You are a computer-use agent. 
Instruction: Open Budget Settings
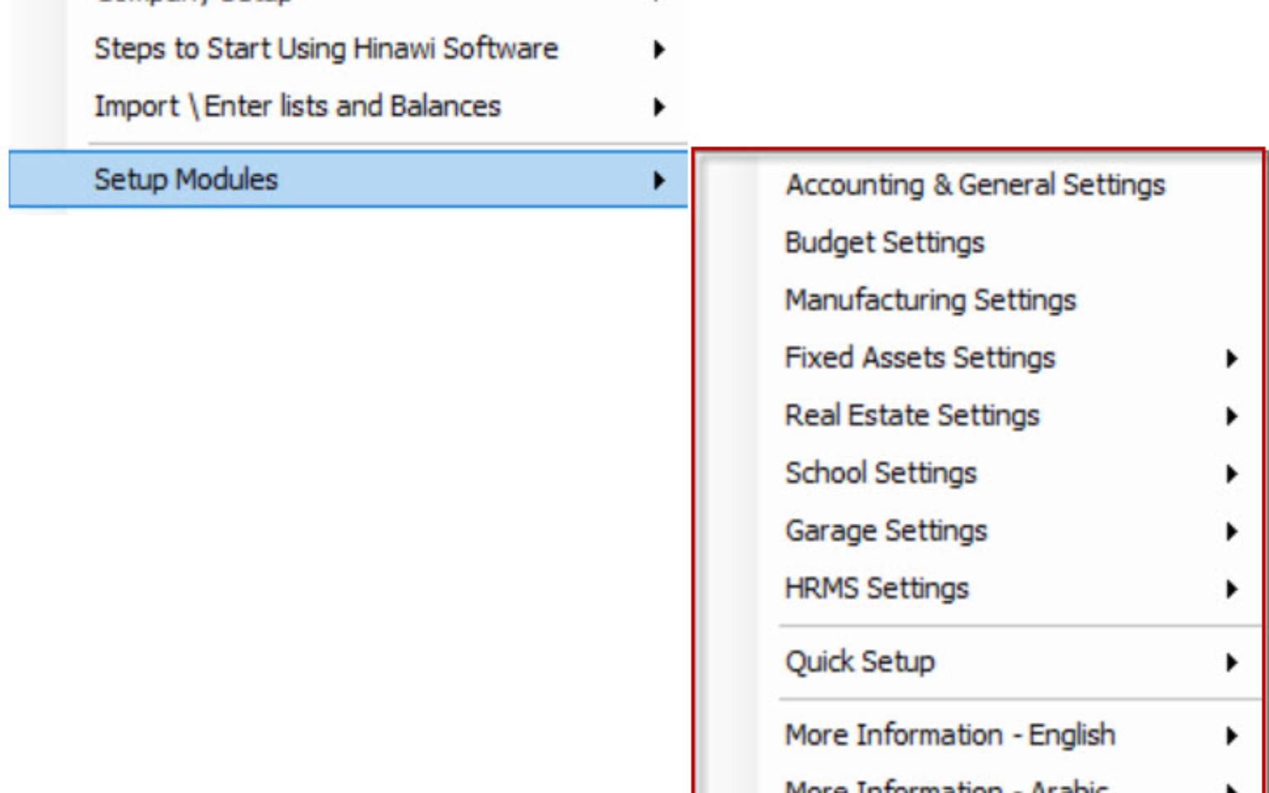pyautogui.click(x=980, y=242)
